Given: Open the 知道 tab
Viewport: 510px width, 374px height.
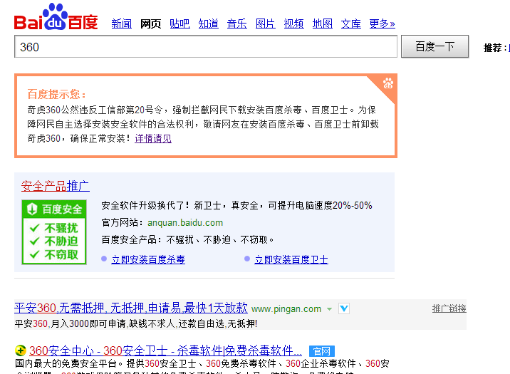Looking at the screenshot, I should (x=209, y=24).
